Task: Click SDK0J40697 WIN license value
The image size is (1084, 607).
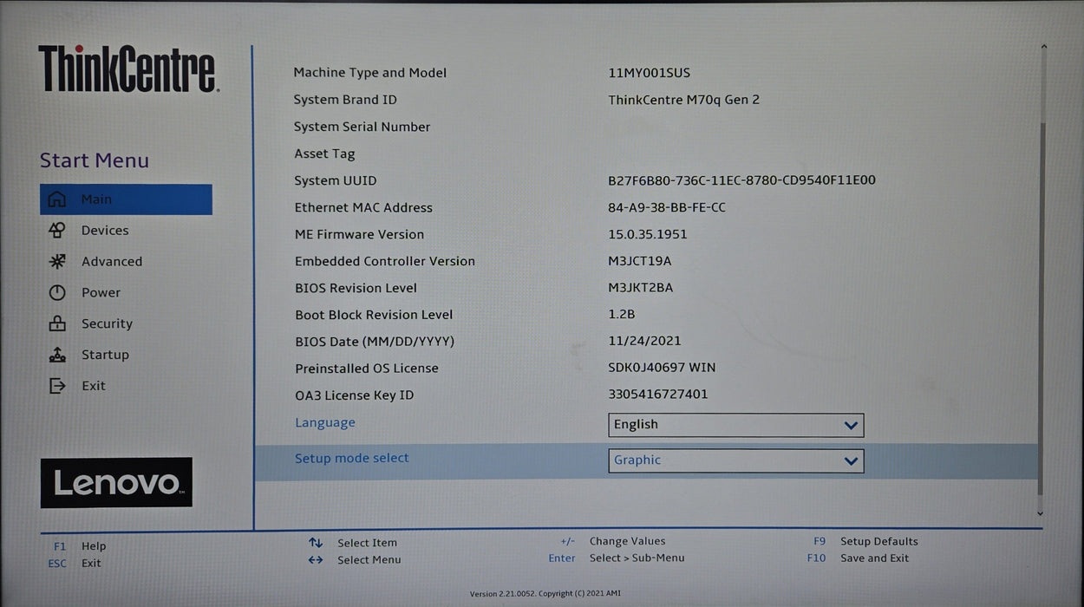Action: 662,368
